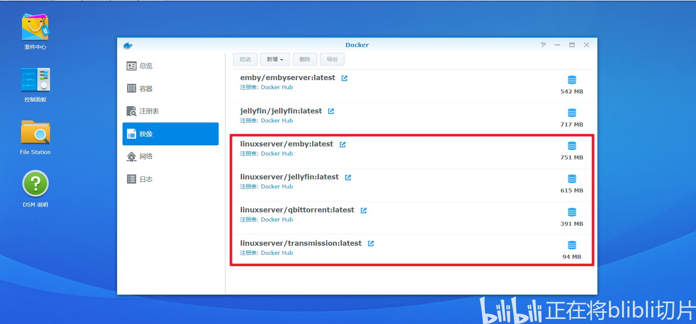Close the Docker window

coord(587,45)
